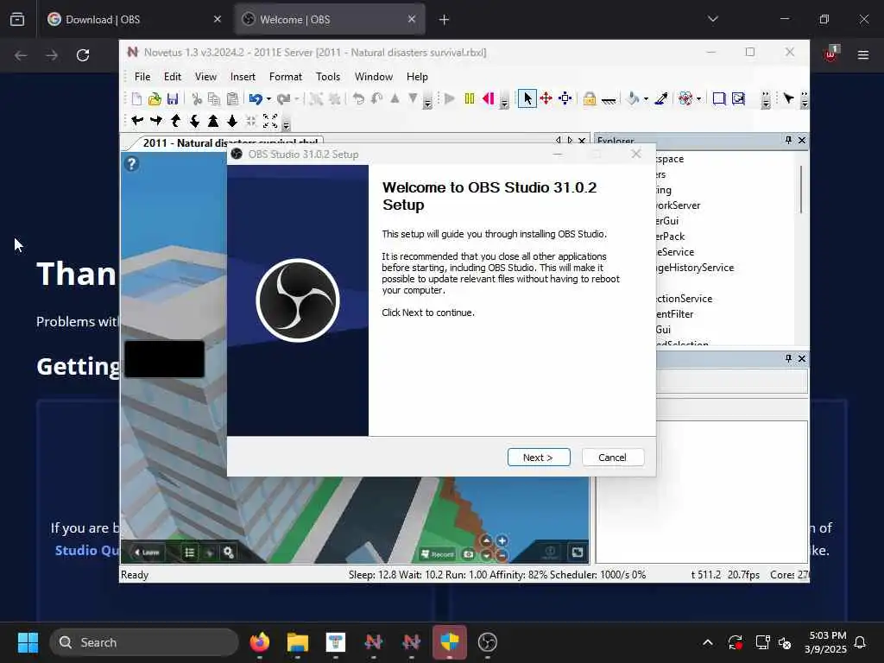Open Firefox from the taskbar

(259, 642)
